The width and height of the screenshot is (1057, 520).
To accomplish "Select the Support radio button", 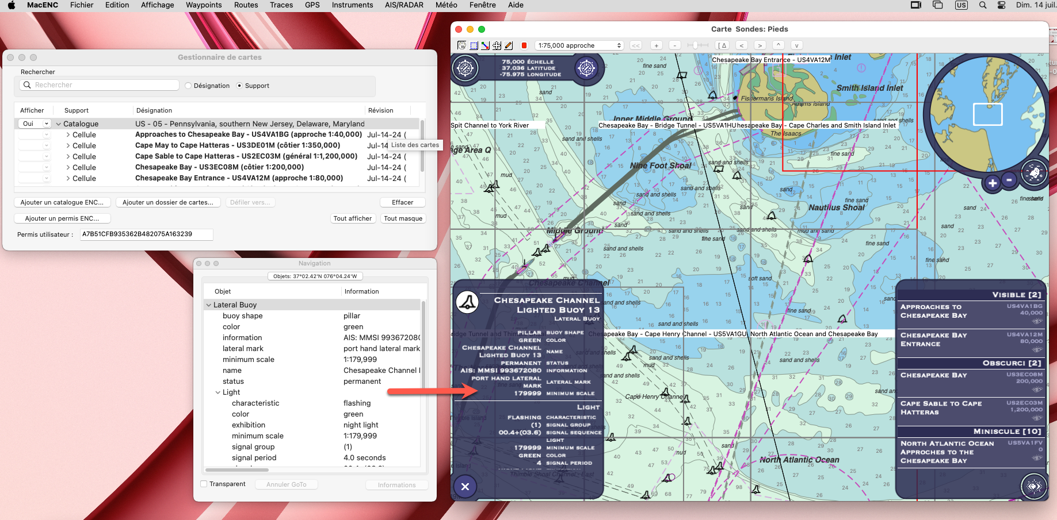I will pyautogui.click(x=239, y=86).
